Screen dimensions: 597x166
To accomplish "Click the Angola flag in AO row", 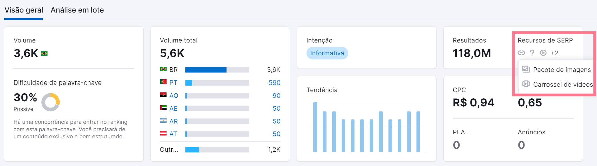I will pyautogui.click(x=163, y=95).
